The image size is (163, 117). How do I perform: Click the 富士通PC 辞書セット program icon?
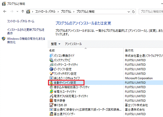click(x=51, y=110)
